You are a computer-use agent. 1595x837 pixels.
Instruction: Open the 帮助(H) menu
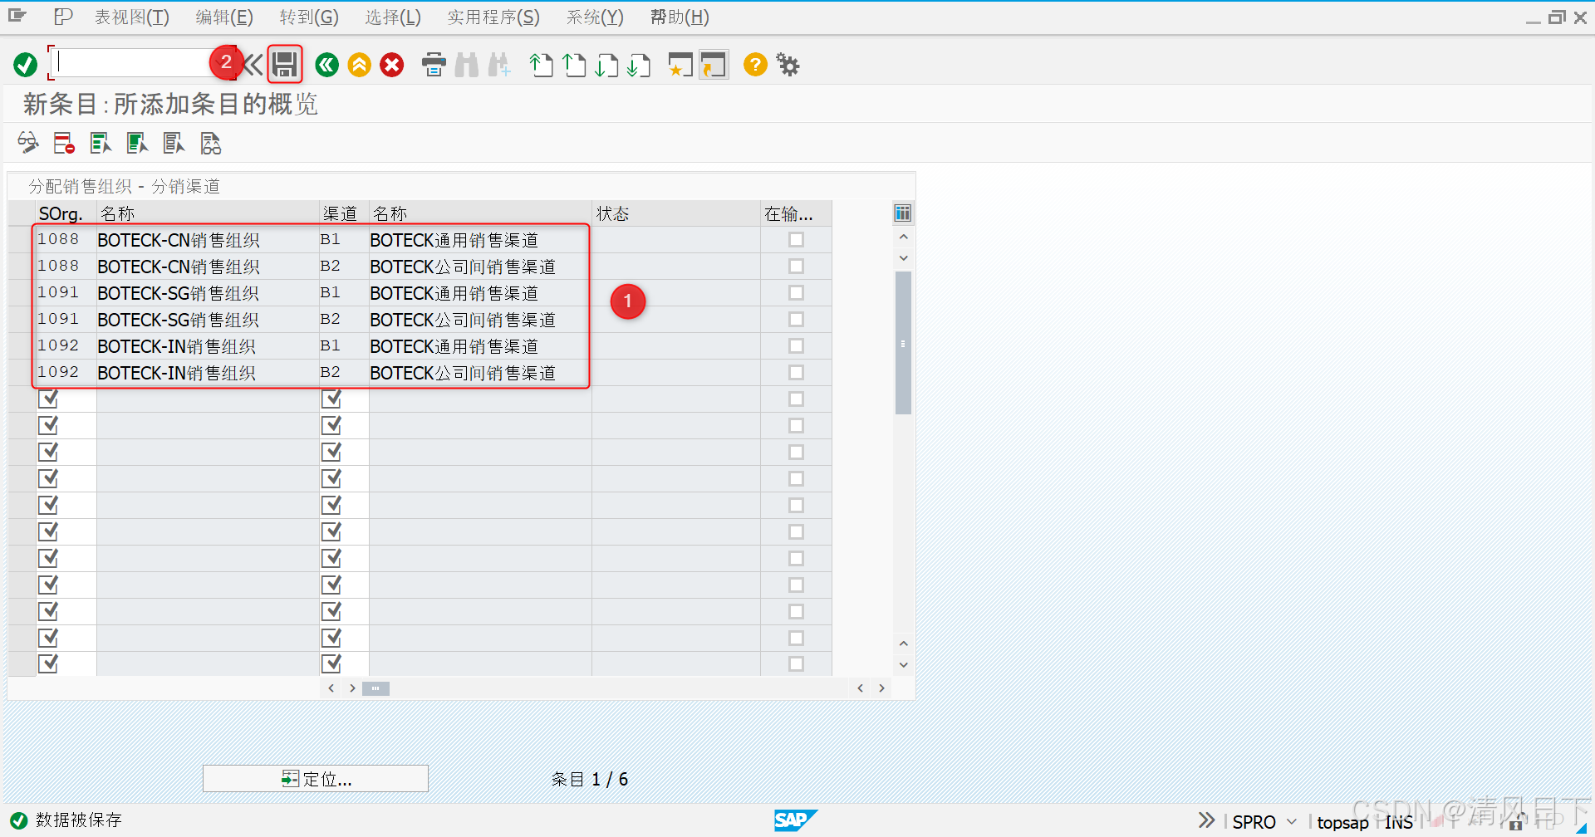point(680,17)
